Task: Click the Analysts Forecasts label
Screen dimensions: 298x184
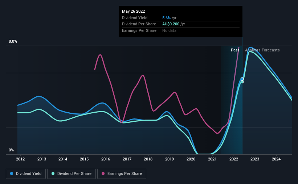Action: pyautogui.click(x=262, y=50)
